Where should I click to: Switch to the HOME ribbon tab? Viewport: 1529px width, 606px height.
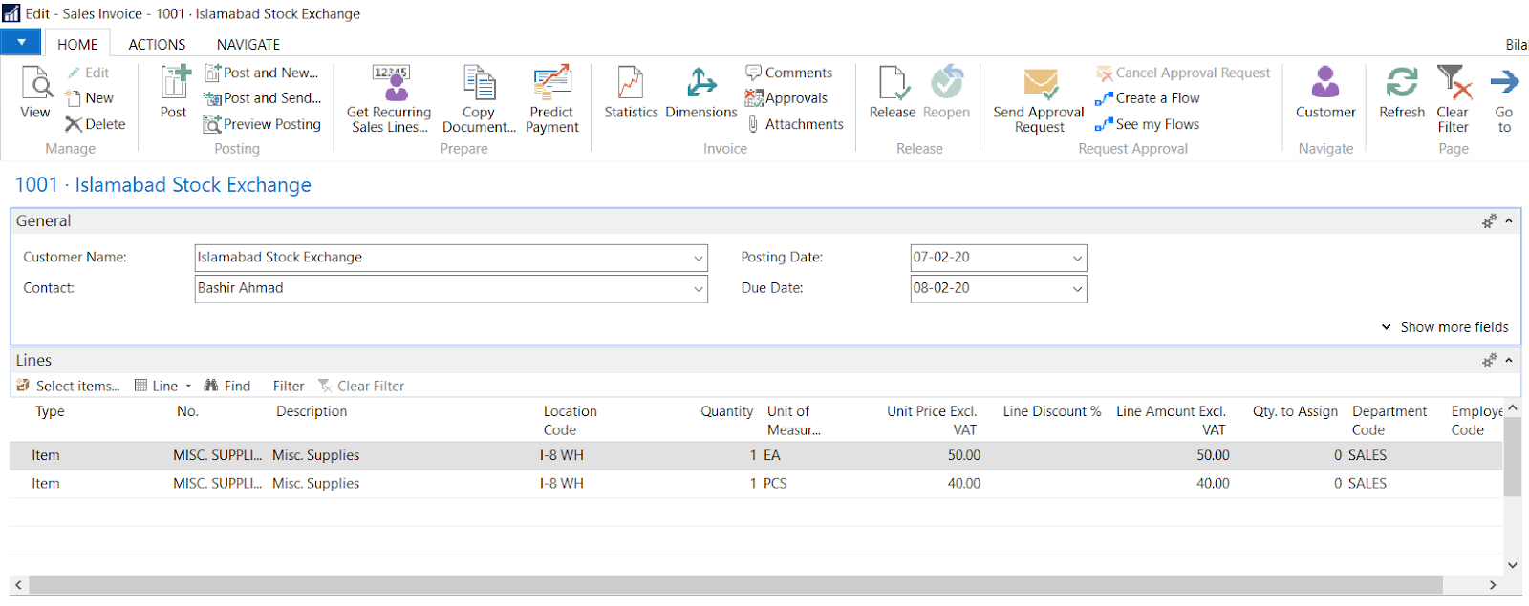tap(77, 44)
